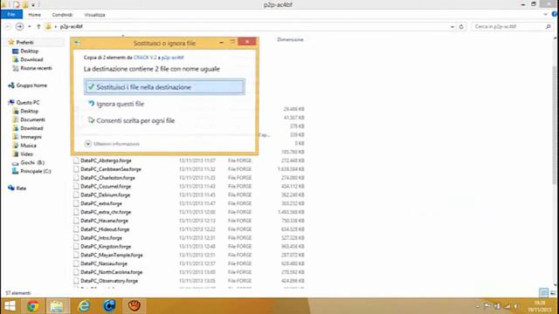Click the file list vertical scrollbar

[x=555, y=125]
